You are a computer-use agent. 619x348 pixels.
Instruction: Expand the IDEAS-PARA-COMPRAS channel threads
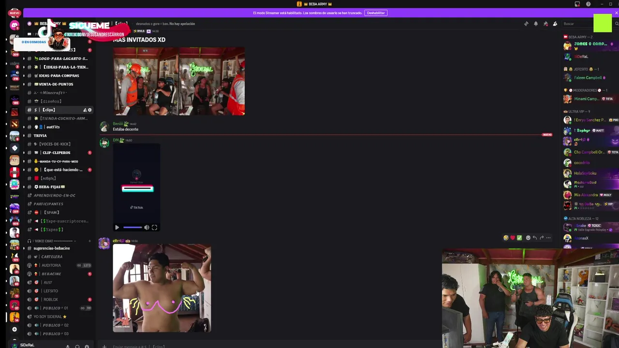point(24,76)
